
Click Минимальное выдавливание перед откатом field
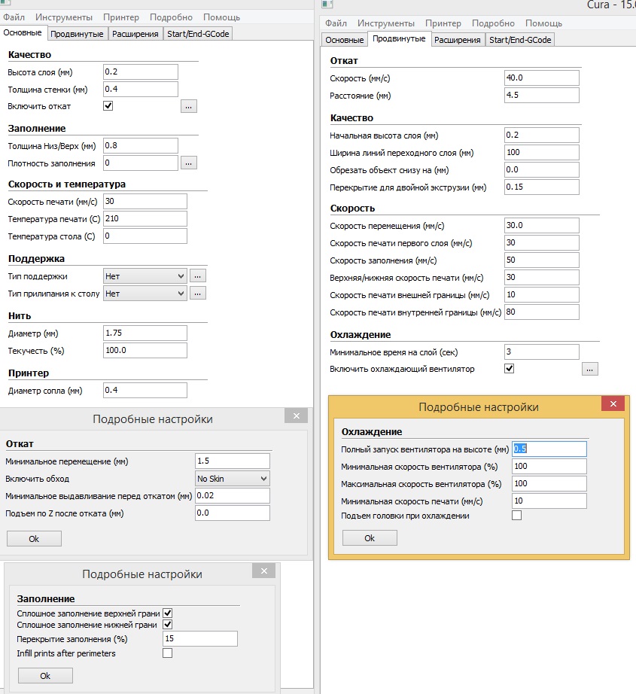tap(233, 496)
